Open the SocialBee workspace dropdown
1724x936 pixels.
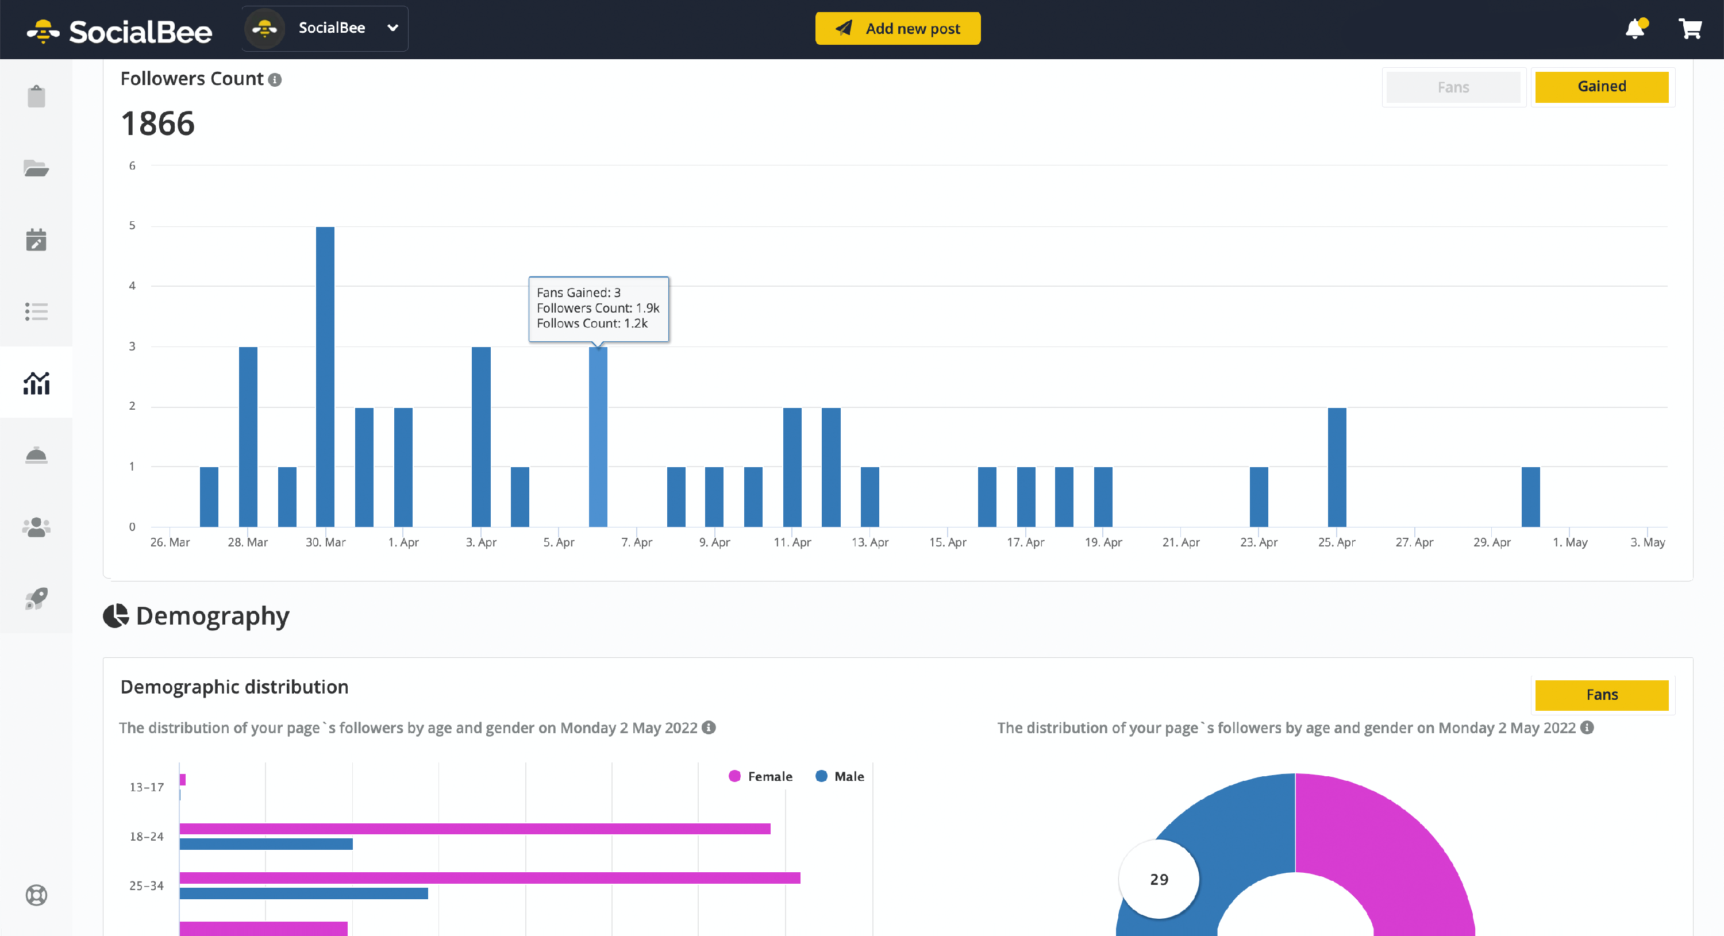(x=325, y=28)
